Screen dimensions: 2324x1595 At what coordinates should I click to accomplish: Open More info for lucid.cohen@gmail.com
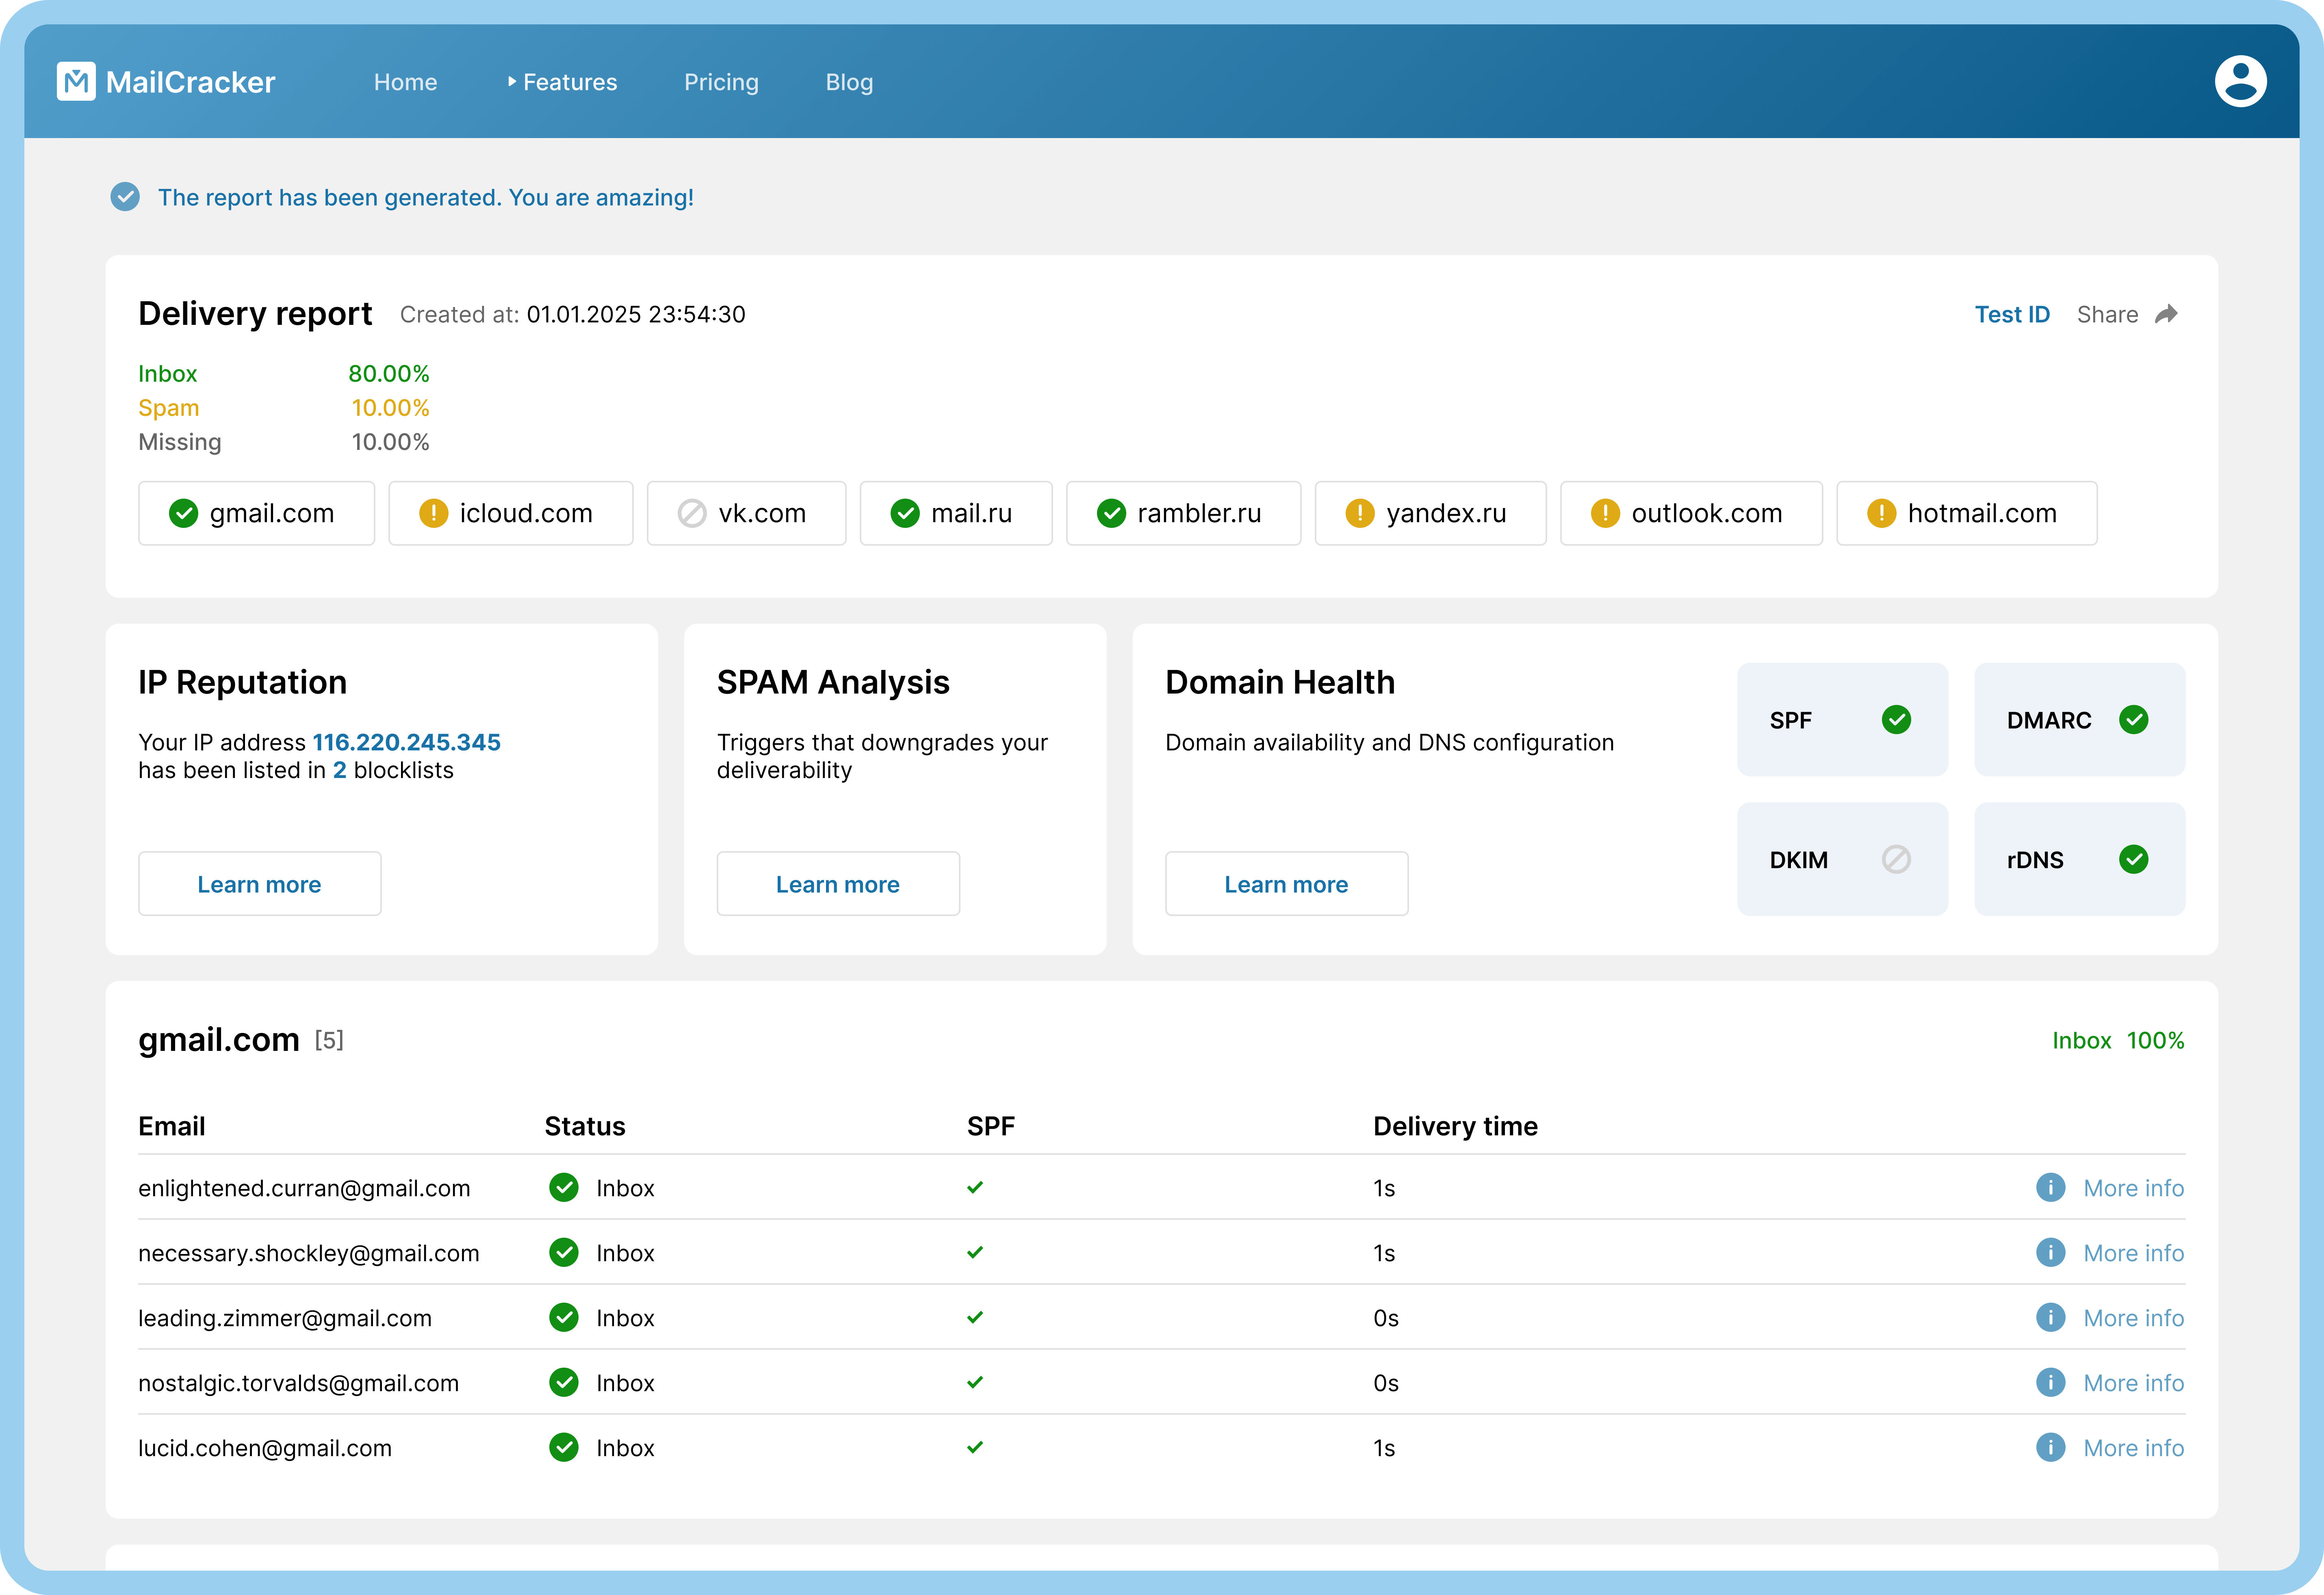tap(2133, 1447)
